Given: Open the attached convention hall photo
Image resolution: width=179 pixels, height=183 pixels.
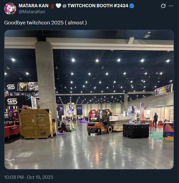Looking at the screenshot, I should point(89,99).
